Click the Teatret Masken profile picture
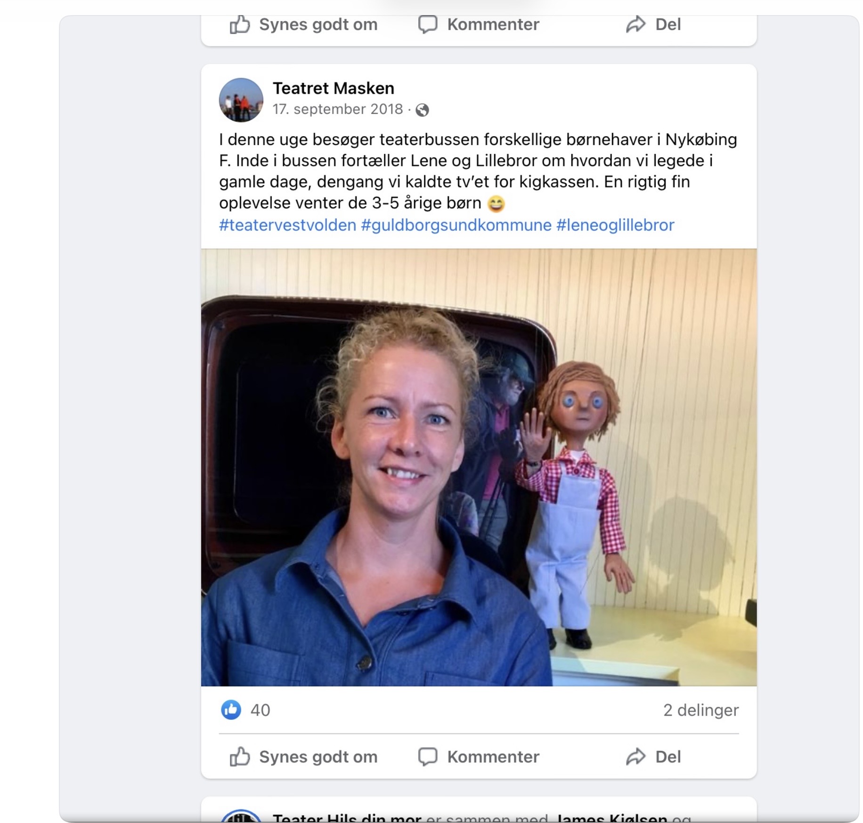 [241, 100]
